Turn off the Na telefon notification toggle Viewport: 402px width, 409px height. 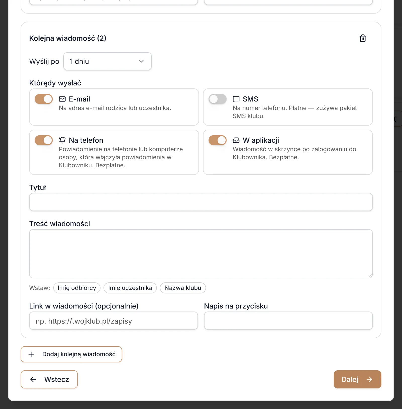click(44, 140)
